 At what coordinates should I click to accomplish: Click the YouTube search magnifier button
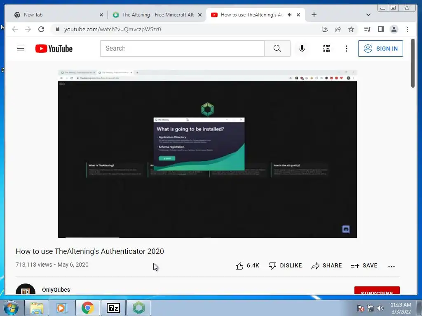277,49
